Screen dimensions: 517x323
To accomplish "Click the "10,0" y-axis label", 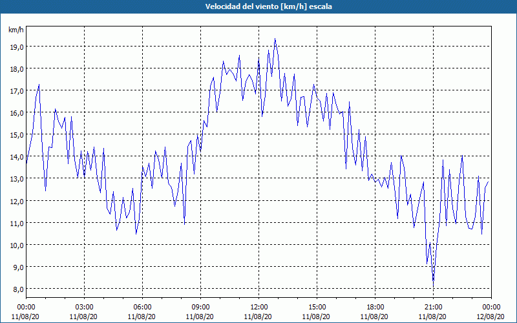I will click(x=17, y=245).
